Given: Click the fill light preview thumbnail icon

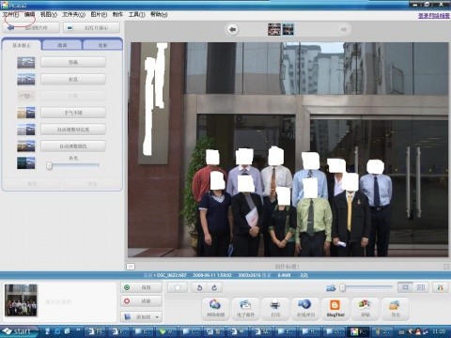Looking at the screenshot, I should pyautogui.click(x=26, y=163).
